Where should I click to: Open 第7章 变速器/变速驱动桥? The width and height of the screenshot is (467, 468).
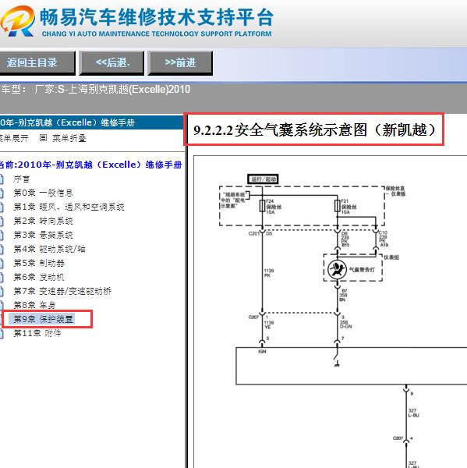62,291
